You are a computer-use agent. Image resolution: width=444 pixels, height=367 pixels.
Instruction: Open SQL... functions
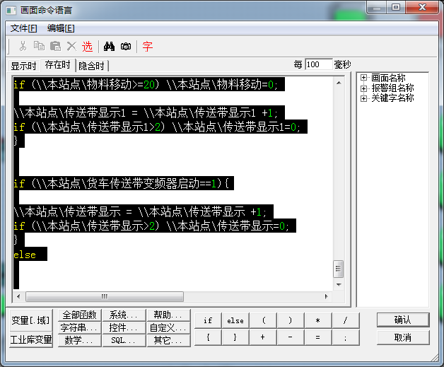coord(124,340)
